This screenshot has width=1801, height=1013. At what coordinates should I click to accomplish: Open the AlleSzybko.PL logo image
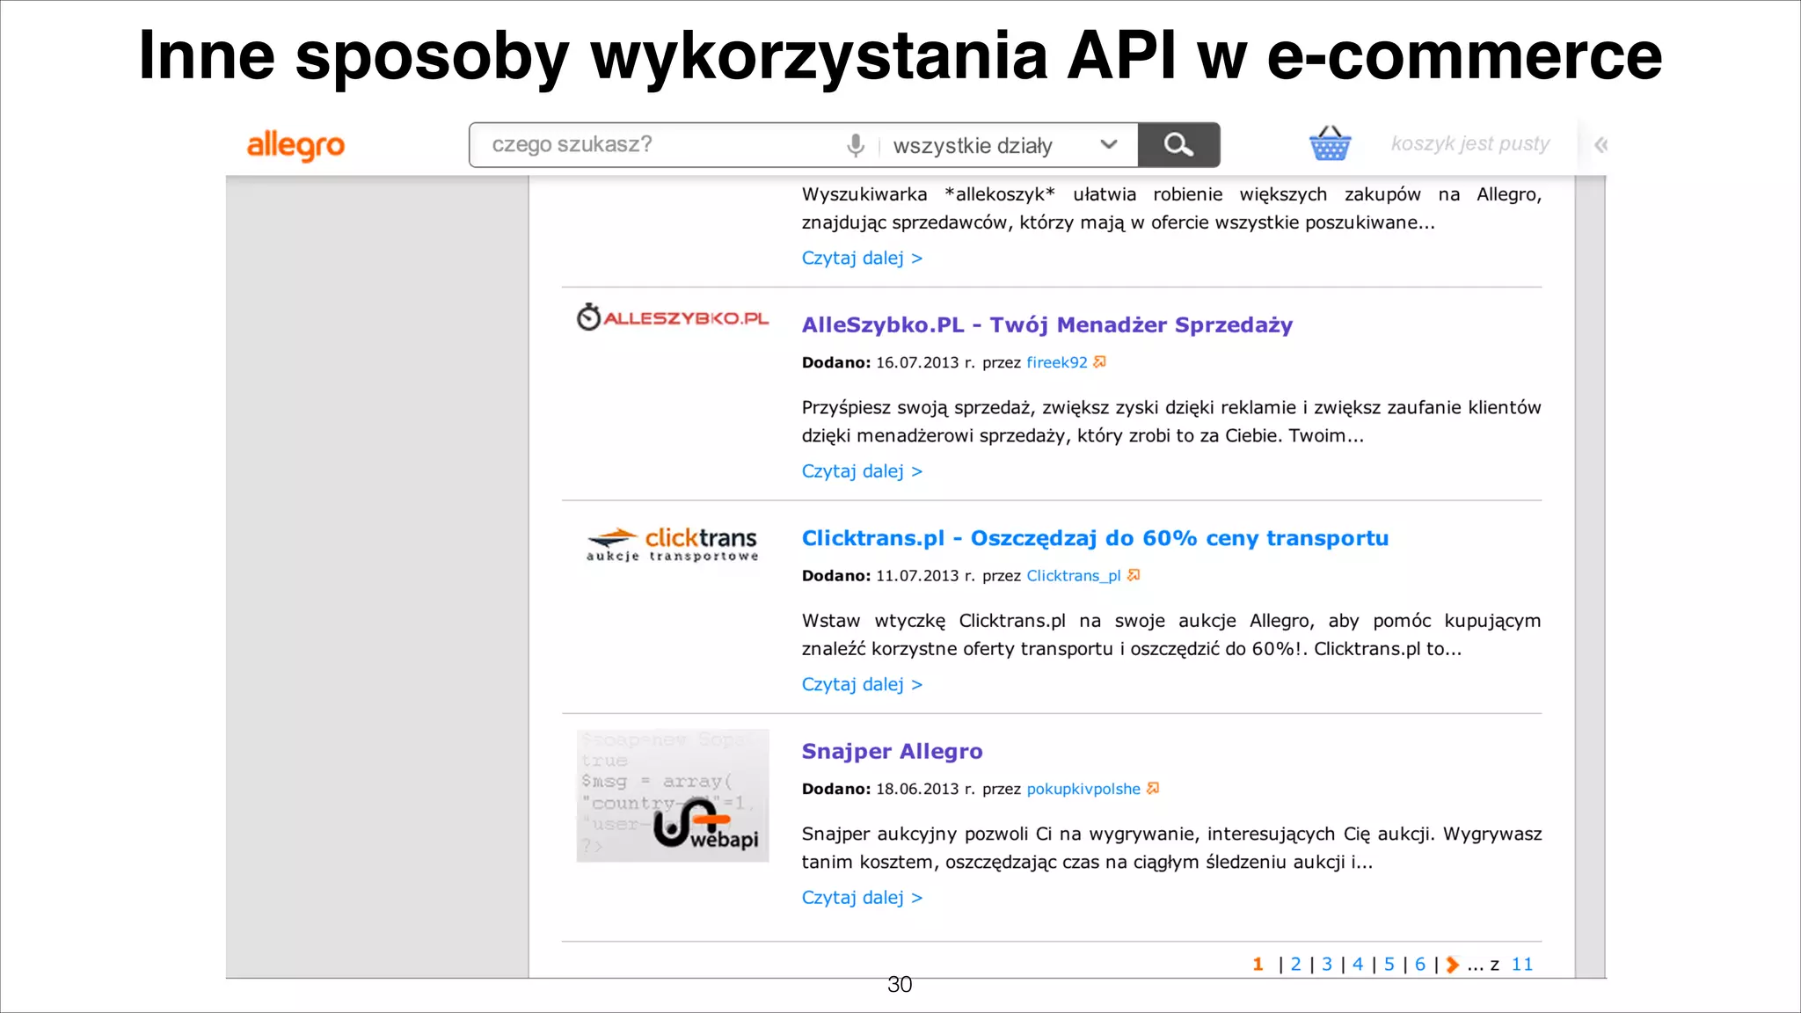point(673,317)
